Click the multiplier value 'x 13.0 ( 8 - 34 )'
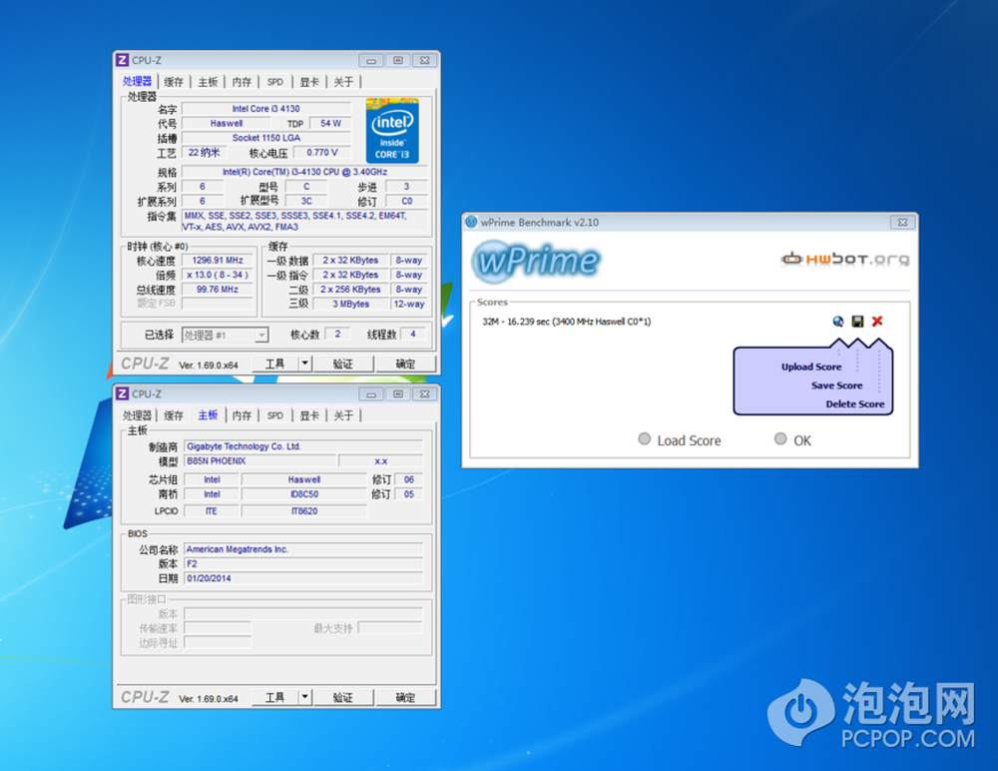Screen dimensions: 998x771 pyautogui.click(x=218, y=275)
